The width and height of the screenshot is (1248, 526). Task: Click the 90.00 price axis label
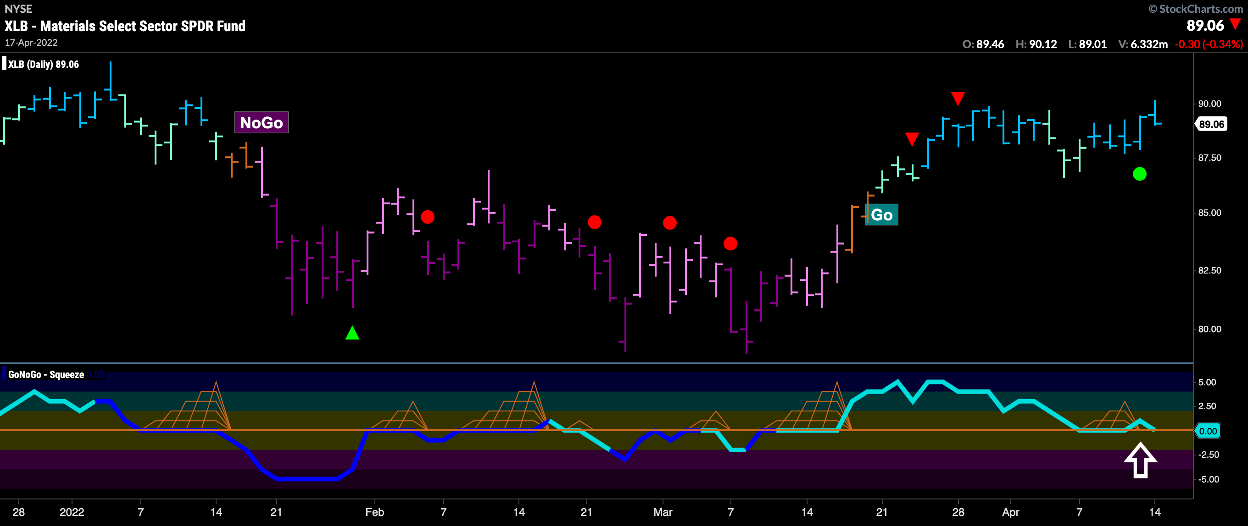[1209, 104]
